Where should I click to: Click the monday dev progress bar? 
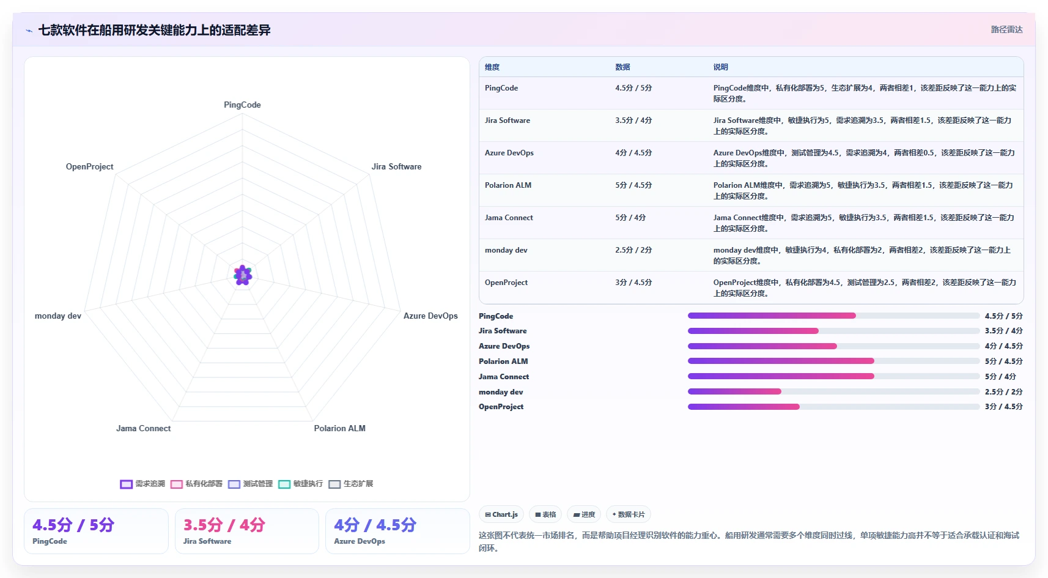click(x=833, y=391)
